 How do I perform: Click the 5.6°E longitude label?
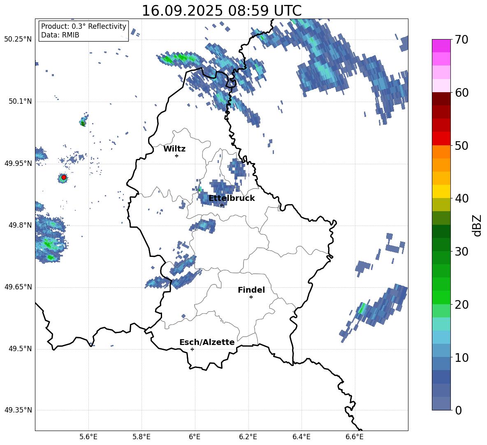point(88,437)
